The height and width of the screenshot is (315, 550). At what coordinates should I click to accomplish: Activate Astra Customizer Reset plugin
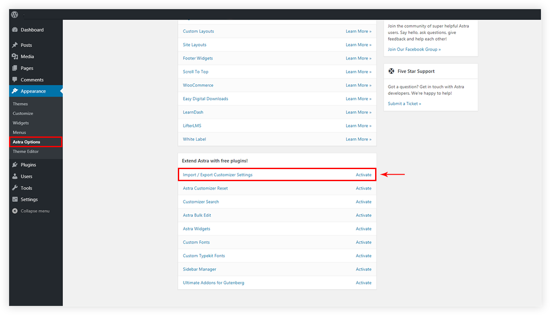pos(364,188)
